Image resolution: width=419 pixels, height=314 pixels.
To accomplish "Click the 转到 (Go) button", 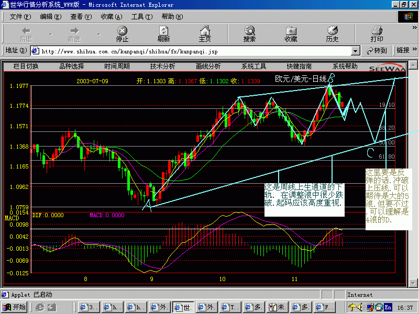I will 377,51.
